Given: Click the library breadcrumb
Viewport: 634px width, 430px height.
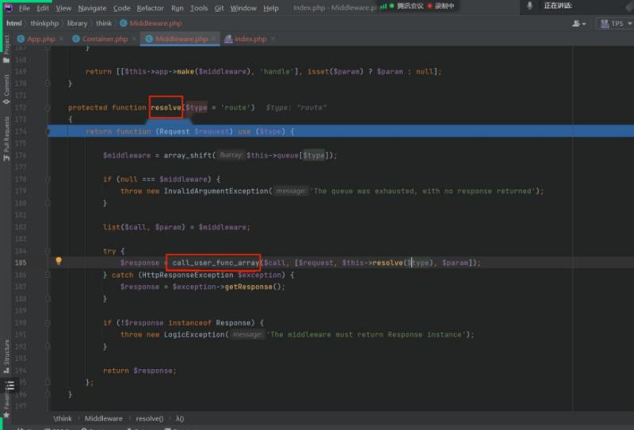Looking at the screenshot, I should tap(77, 24).
